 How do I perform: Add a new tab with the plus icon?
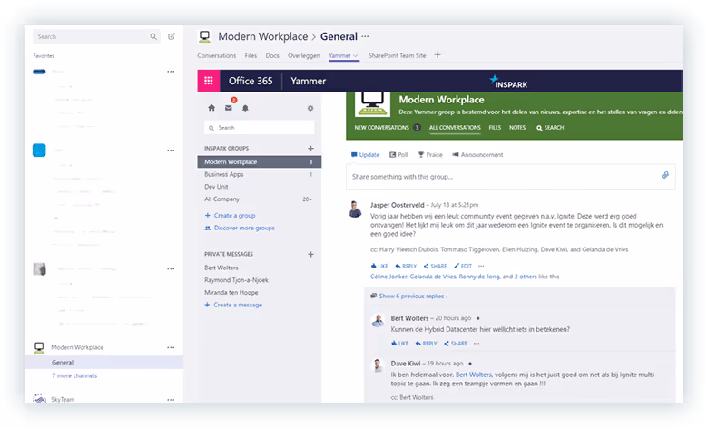pos(438,55)
